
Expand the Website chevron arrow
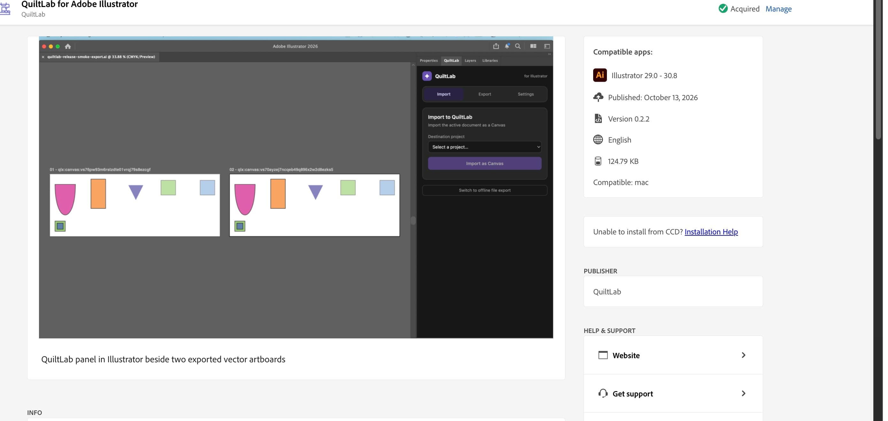point(744,355)
